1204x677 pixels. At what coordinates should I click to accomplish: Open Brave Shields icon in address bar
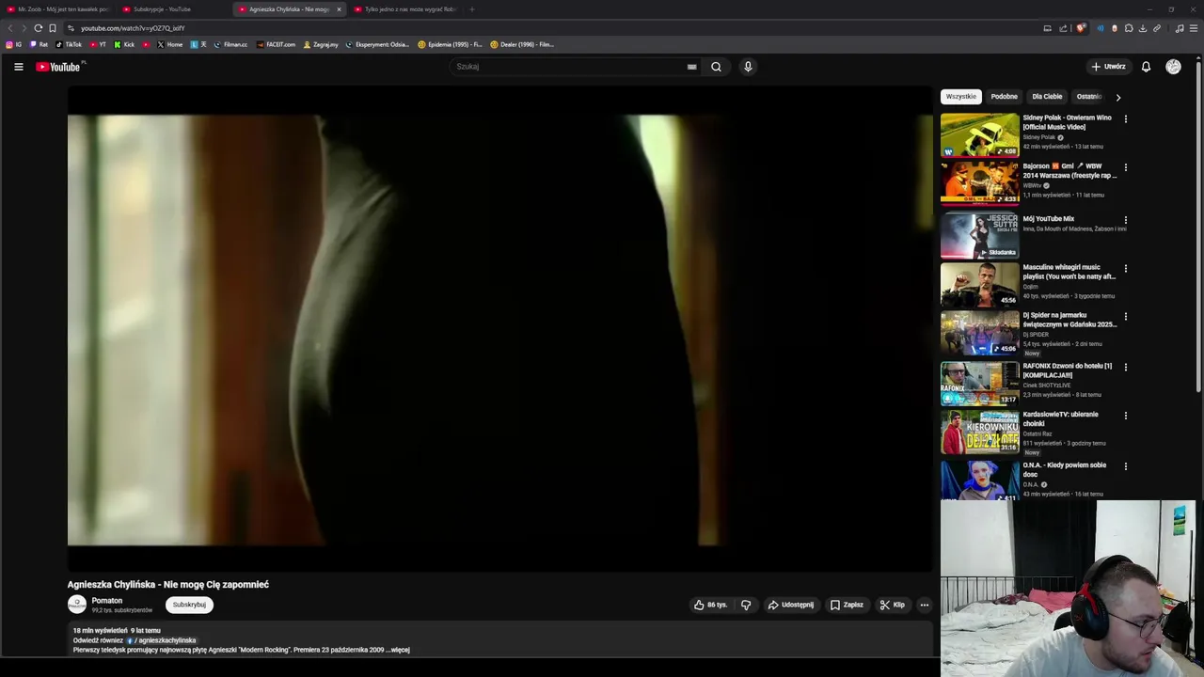[1081, 28]
